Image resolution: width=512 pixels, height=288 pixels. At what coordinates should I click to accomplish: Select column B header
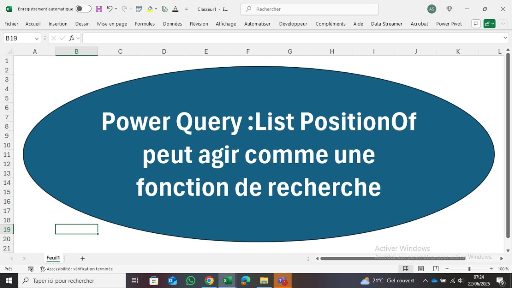tap(76, 52)
